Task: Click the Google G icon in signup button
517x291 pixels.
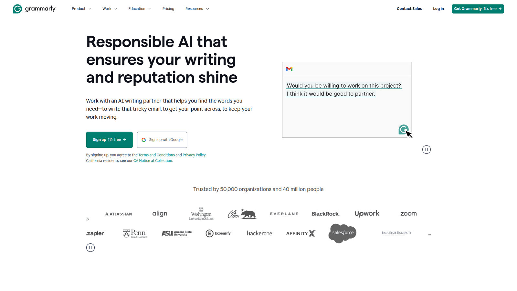Action: click(x=144, y=140)
